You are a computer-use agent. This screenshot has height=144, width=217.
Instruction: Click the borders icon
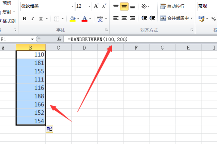pos(57,19)
